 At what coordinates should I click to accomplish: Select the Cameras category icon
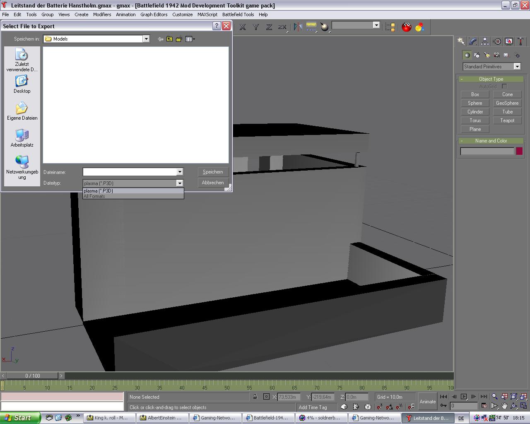[496, 55]
